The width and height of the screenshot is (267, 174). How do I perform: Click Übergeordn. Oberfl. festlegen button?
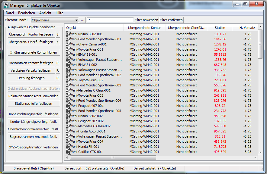pyautogui.click(x=31, y=42)
